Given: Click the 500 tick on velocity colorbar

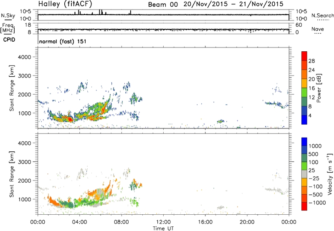Looking at the screenshot, I should (314, 154).
